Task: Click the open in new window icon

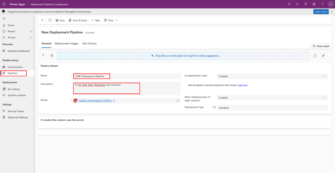Action: 50,20
